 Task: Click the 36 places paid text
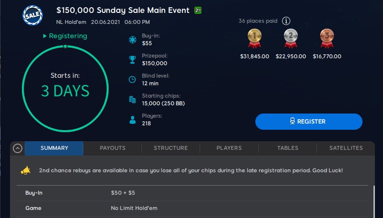(258, 21)
